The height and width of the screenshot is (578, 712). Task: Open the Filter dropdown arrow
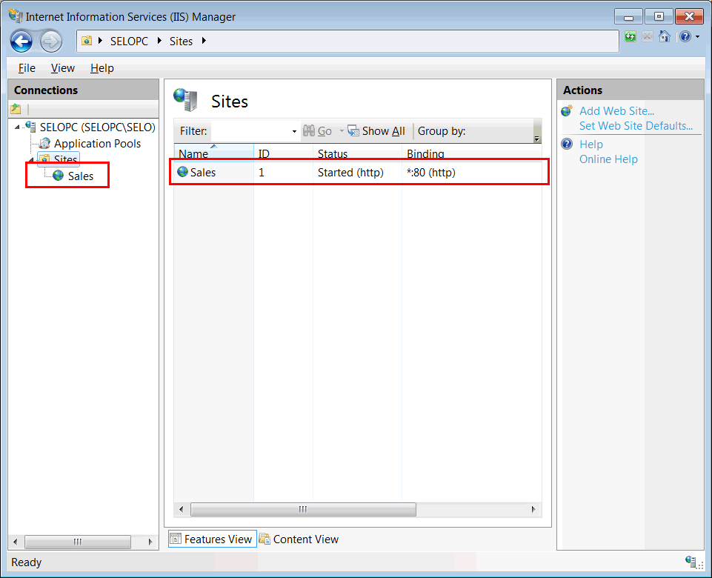(x=294, y=131)
